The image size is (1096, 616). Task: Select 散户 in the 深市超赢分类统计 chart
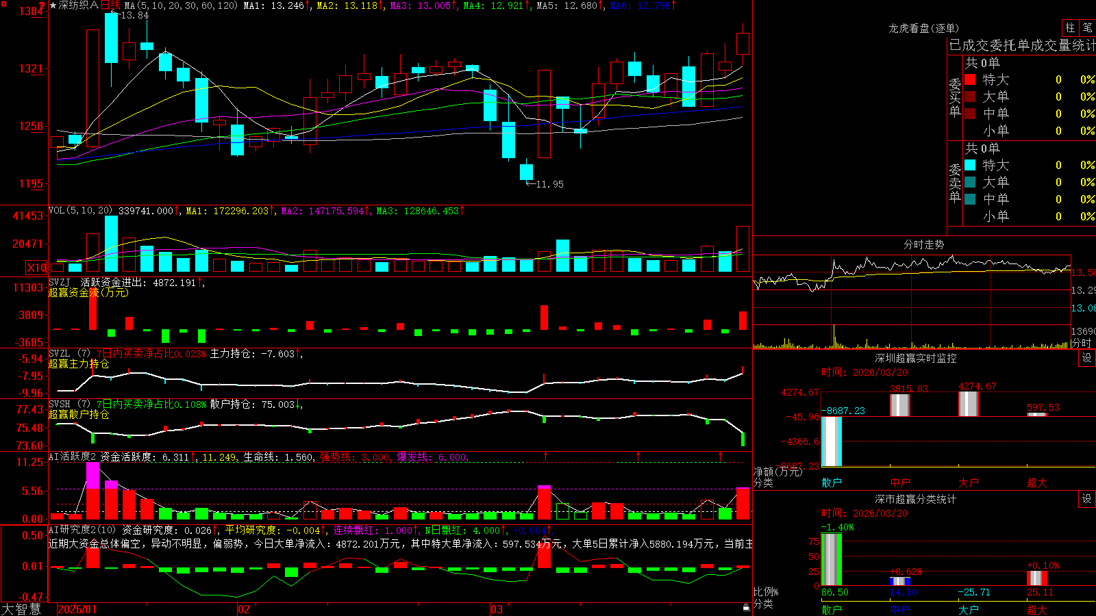(832, 609)
